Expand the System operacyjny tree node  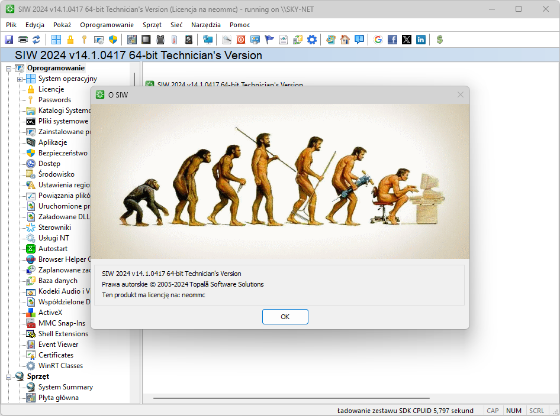coord(20,79)
